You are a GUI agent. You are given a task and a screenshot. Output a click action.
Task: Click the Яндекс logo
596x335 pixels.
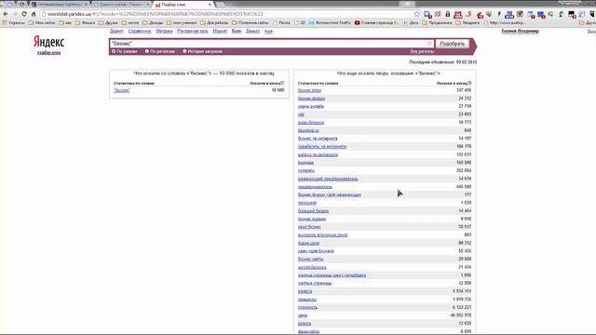tap(48, 41)
